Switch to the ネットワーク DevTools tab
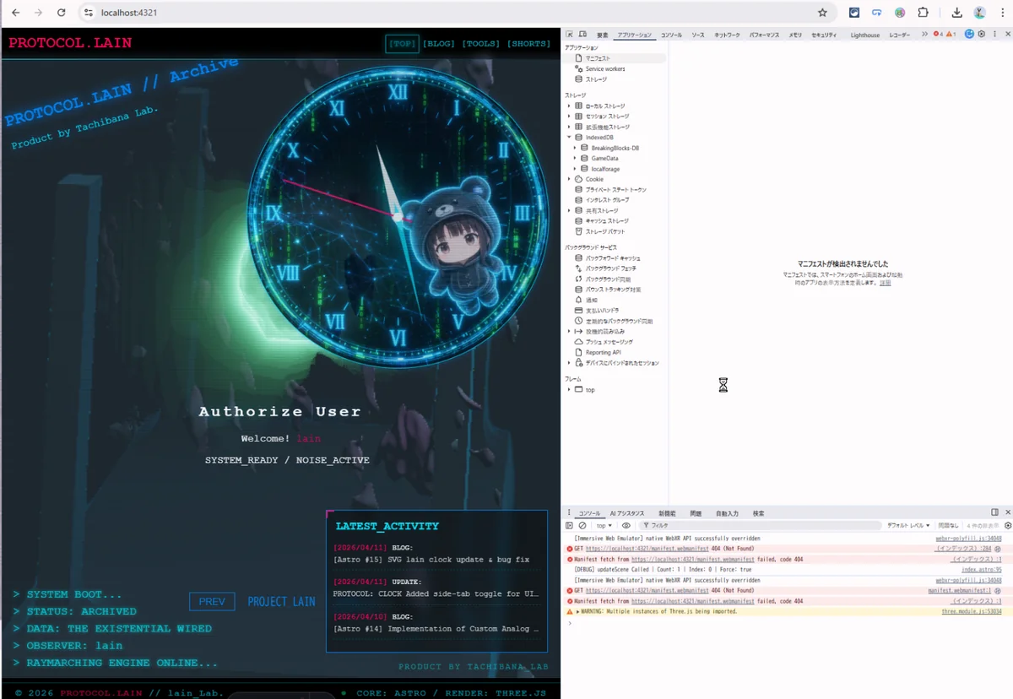Image resolution: width=1013 pixels, height=699 pixels. (727, 35)
